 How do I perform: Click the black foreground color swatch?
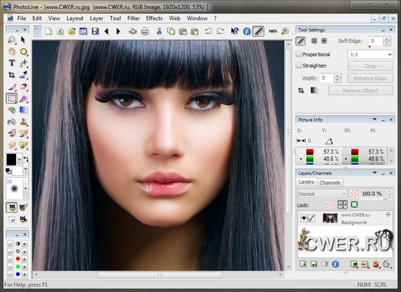[x=11, y=159]
